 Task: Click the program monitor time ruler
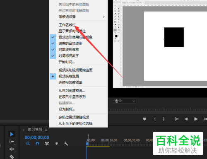tap(158, 109)
